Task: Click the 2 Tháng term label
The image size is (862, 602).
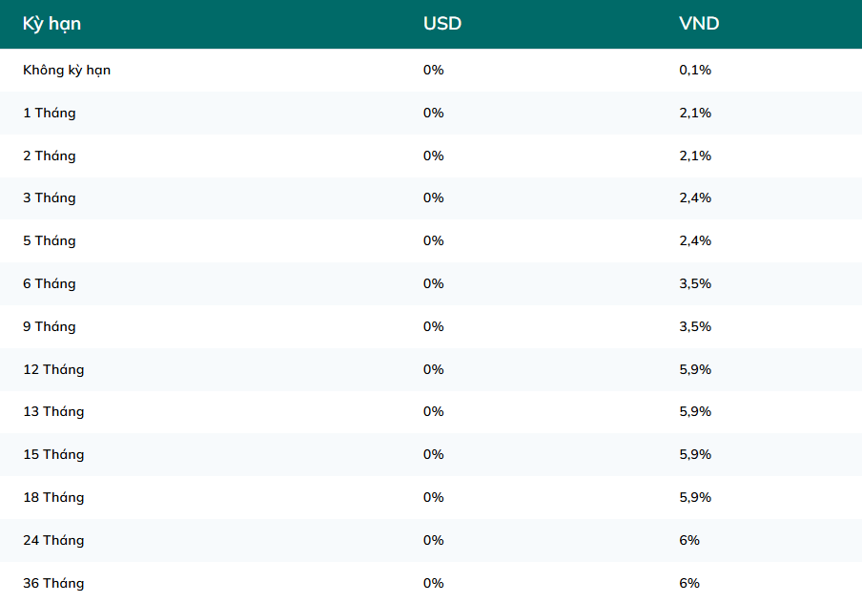Action: pos(50,156)
